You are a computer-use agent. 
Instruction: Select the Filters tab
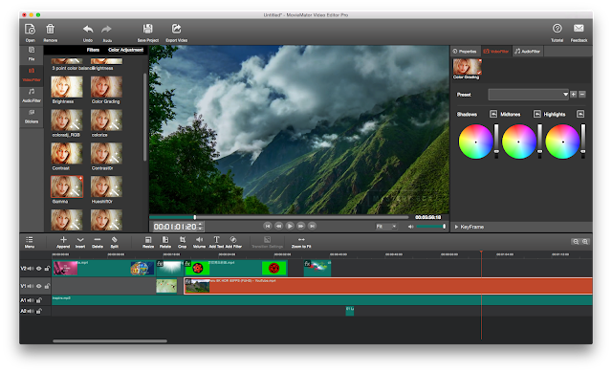coord(93,50)
